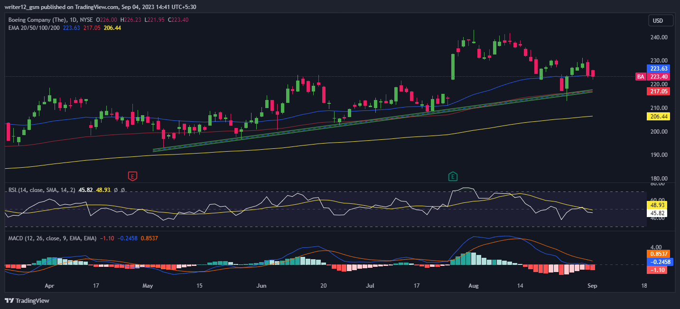The image size is (680, 309).
Task: Click the 190.00 price axis label
Action: (660, 155)
